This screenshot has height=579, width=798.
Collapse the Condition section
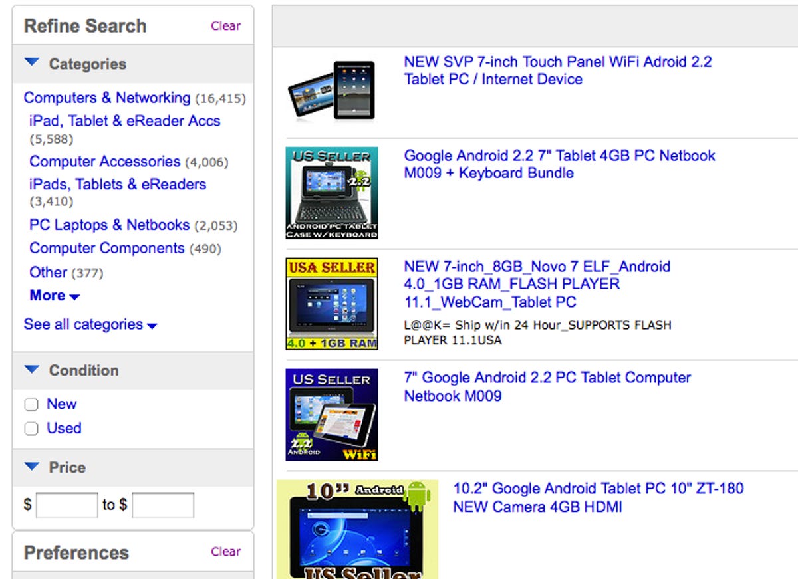tap(31, 370)
